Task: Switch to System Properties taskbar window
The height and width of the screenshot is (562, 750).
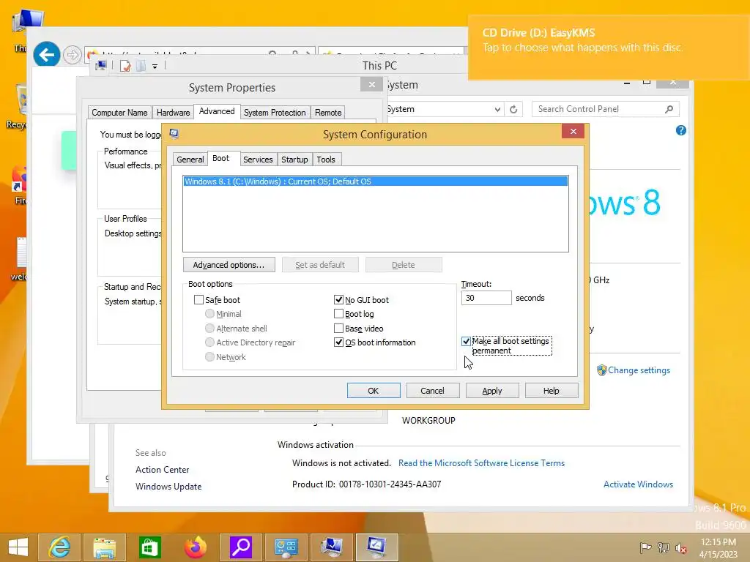Action: point(332,547)
